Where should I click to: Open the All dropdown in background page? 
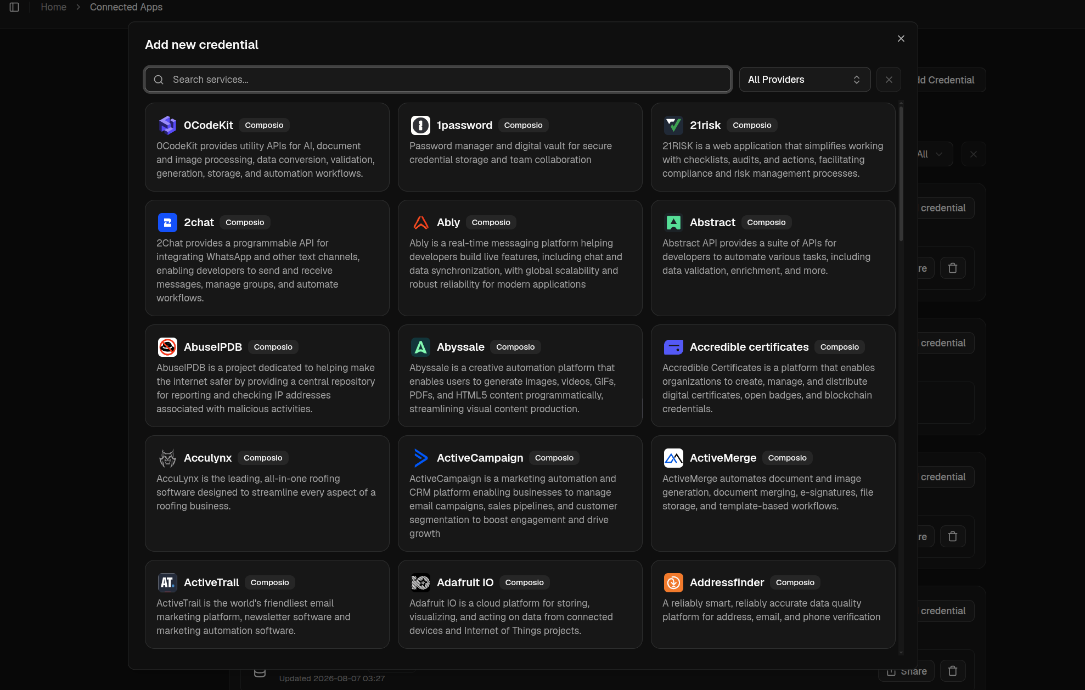click(x=935, y=154)
